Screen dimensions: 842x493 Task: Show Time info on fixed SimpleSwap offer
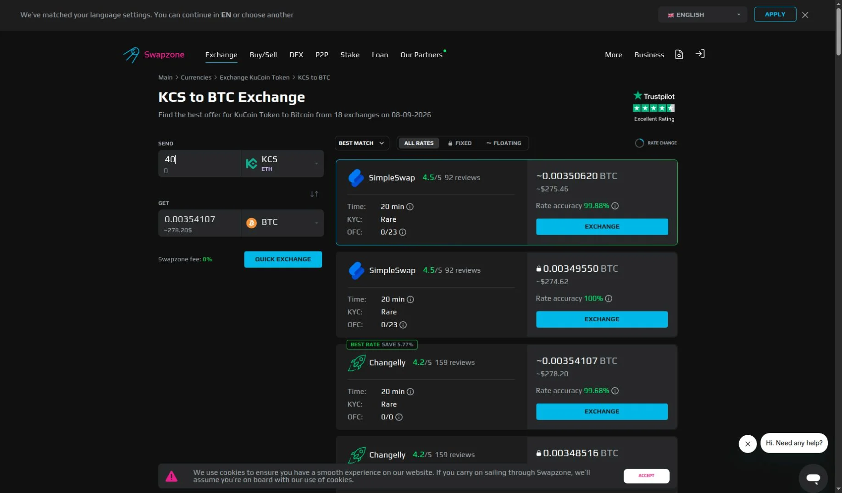tap(410, 299)
